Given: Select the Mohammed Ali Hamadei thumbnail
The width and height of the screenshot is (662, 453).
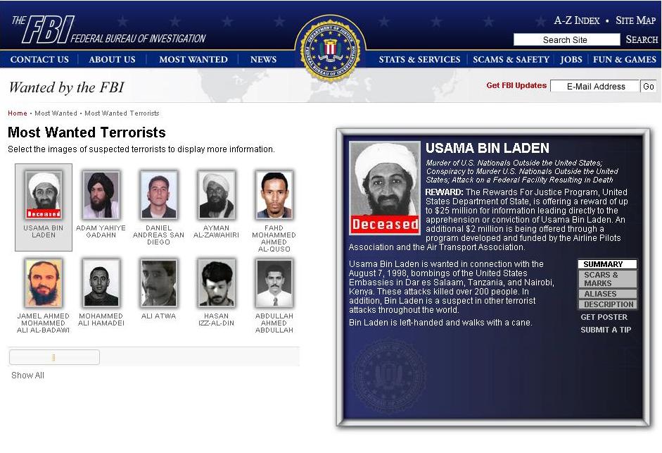Looking at the screenshot, I should [101, 283].
